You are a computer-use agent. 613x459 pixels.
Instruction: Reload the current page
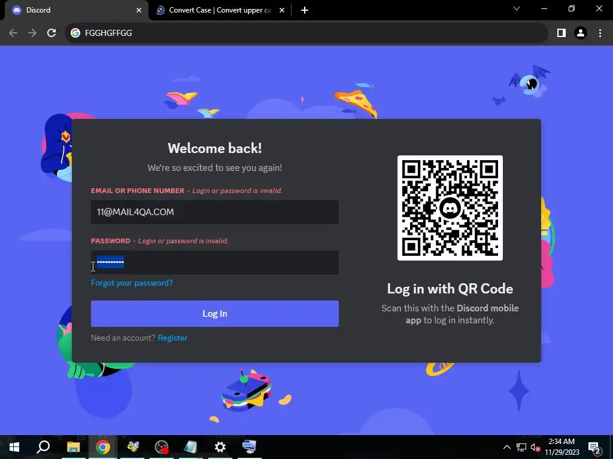tap(51, 33)
